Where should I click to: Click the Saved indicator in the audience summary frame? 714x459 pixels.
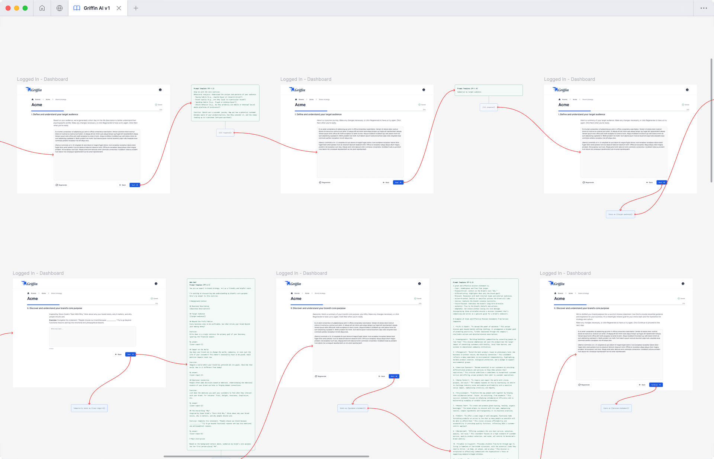(x=685, y=105)
